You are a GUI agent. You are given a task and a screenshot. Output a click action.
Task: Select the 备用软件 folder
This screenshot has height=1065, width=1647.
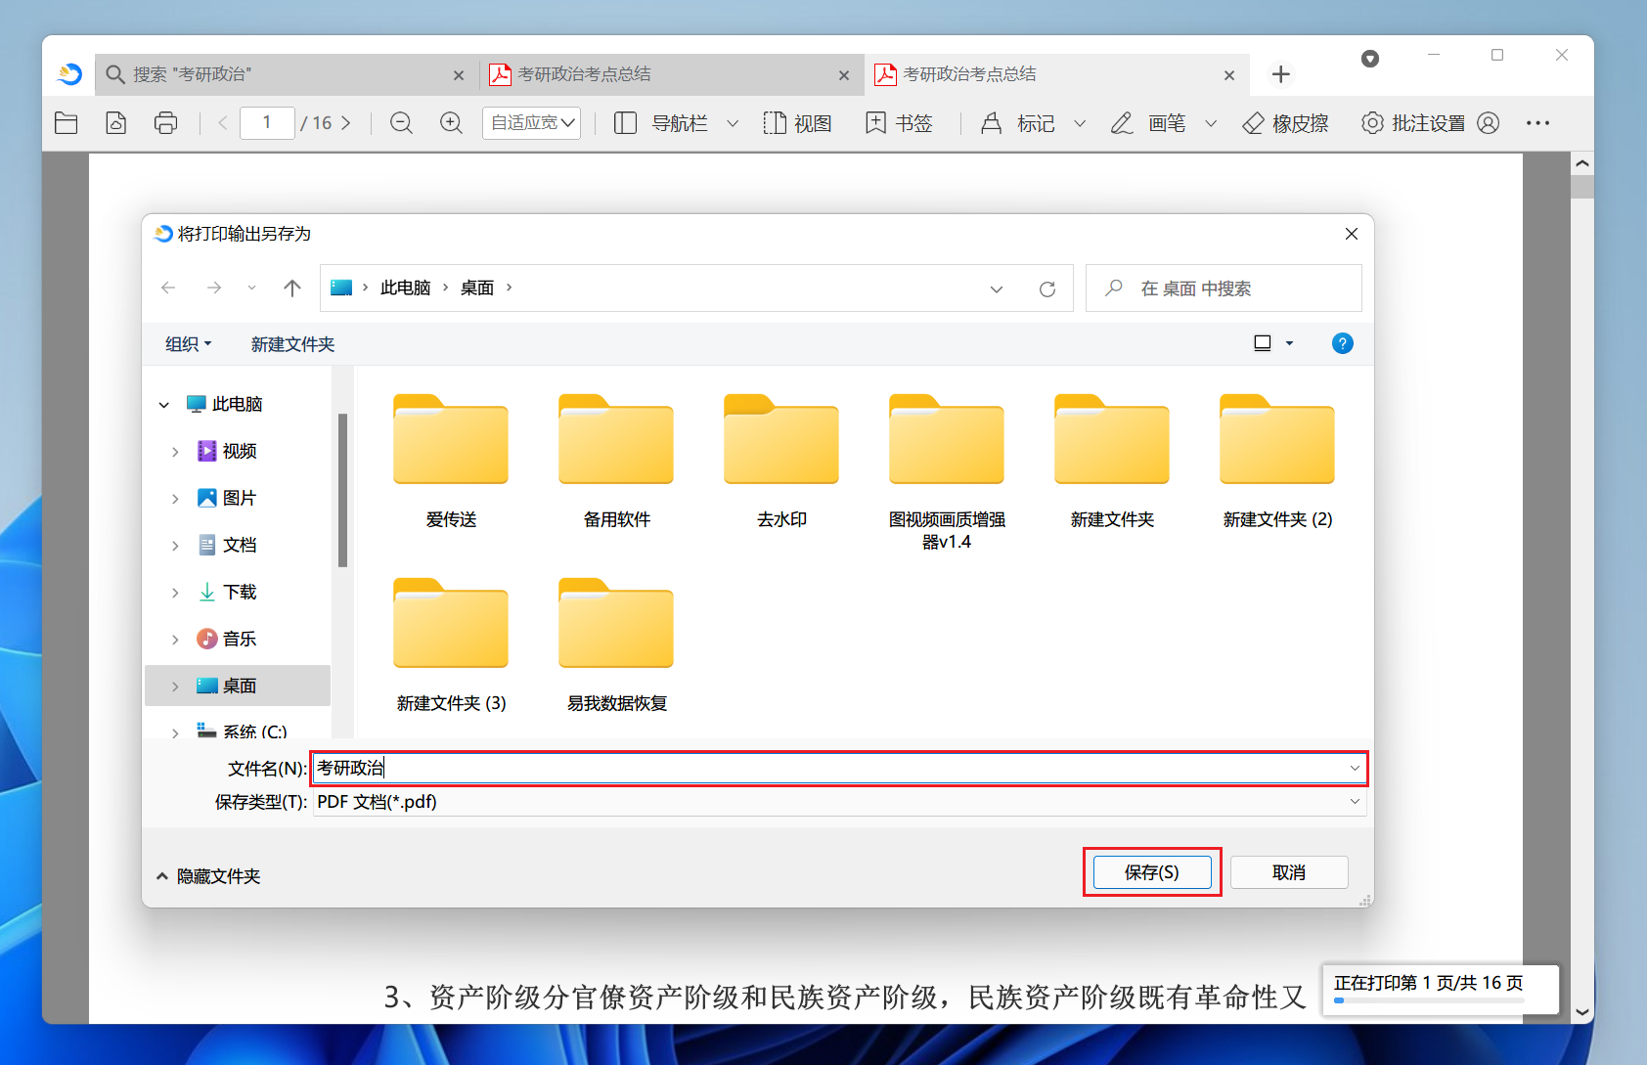[x=616, y=462]
